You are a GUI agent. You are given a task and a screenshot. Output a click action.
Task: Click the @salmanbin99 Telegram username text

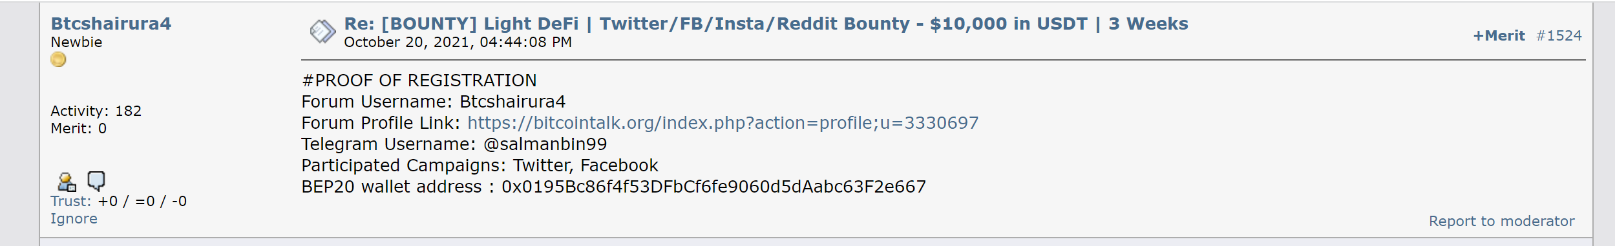pos(545,144)
